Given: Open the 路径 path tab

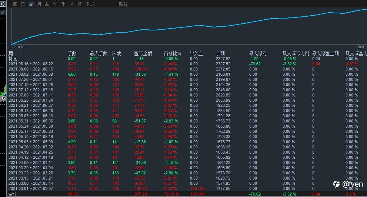Looking at the screenshot, I should click(x=123, y=4).
